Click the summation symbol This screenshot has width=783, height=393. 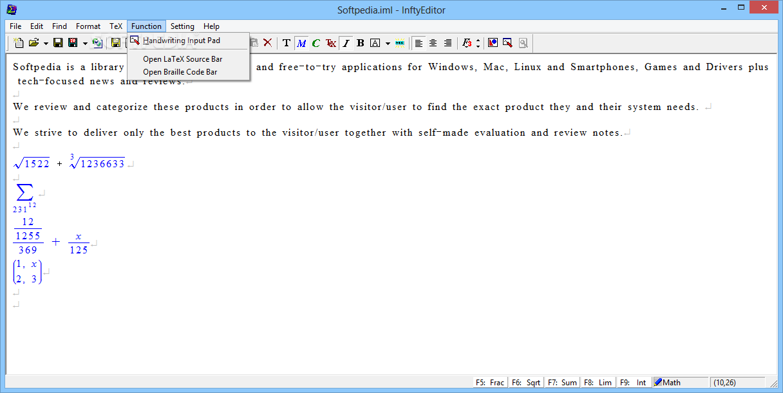coord(24,191)
